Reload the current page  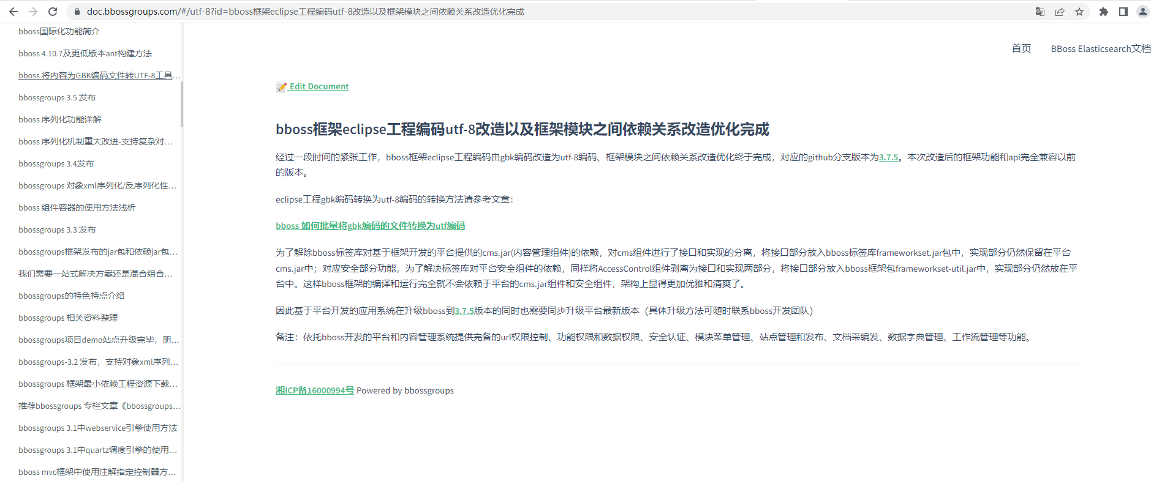point(53,12)
